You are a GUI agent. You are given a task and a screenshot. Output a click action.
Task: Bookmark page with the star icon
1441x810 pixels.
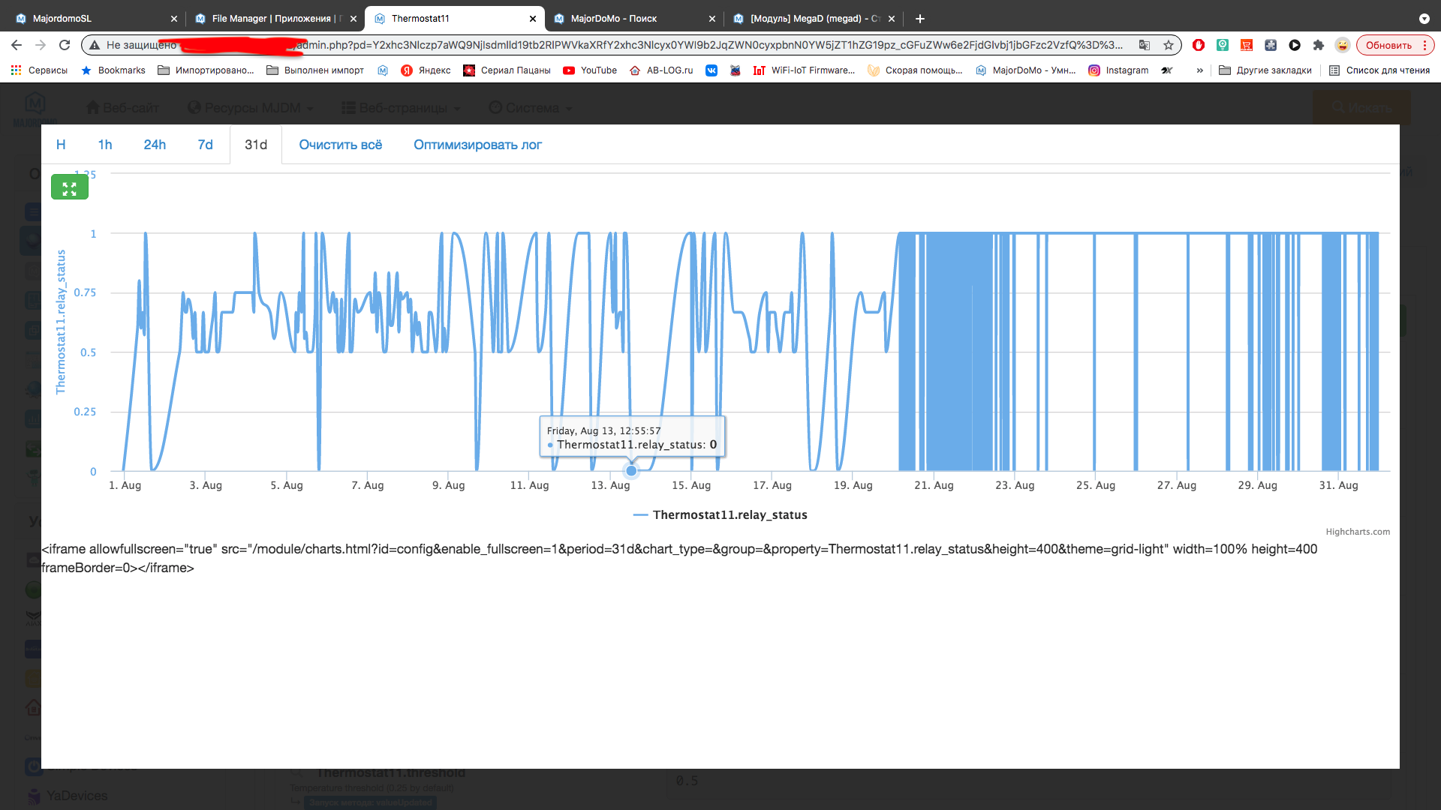click(1169, 45)
